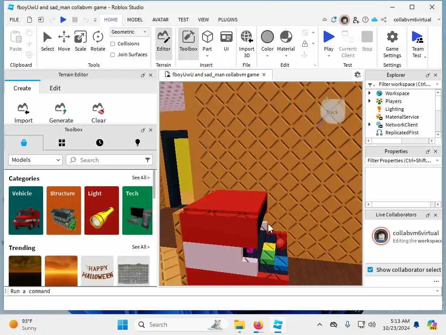Open viewport settings gear icon

click(358, 75)
